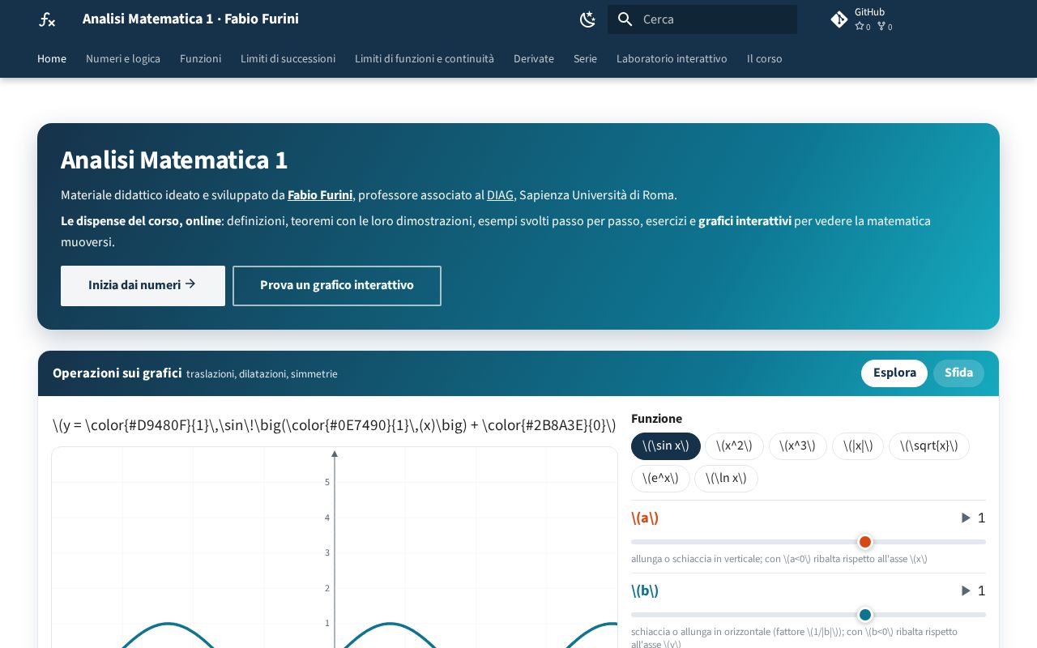Play animation for parameter a
Viewport: 1037px width, 648px height.
[x=966, y=518]
